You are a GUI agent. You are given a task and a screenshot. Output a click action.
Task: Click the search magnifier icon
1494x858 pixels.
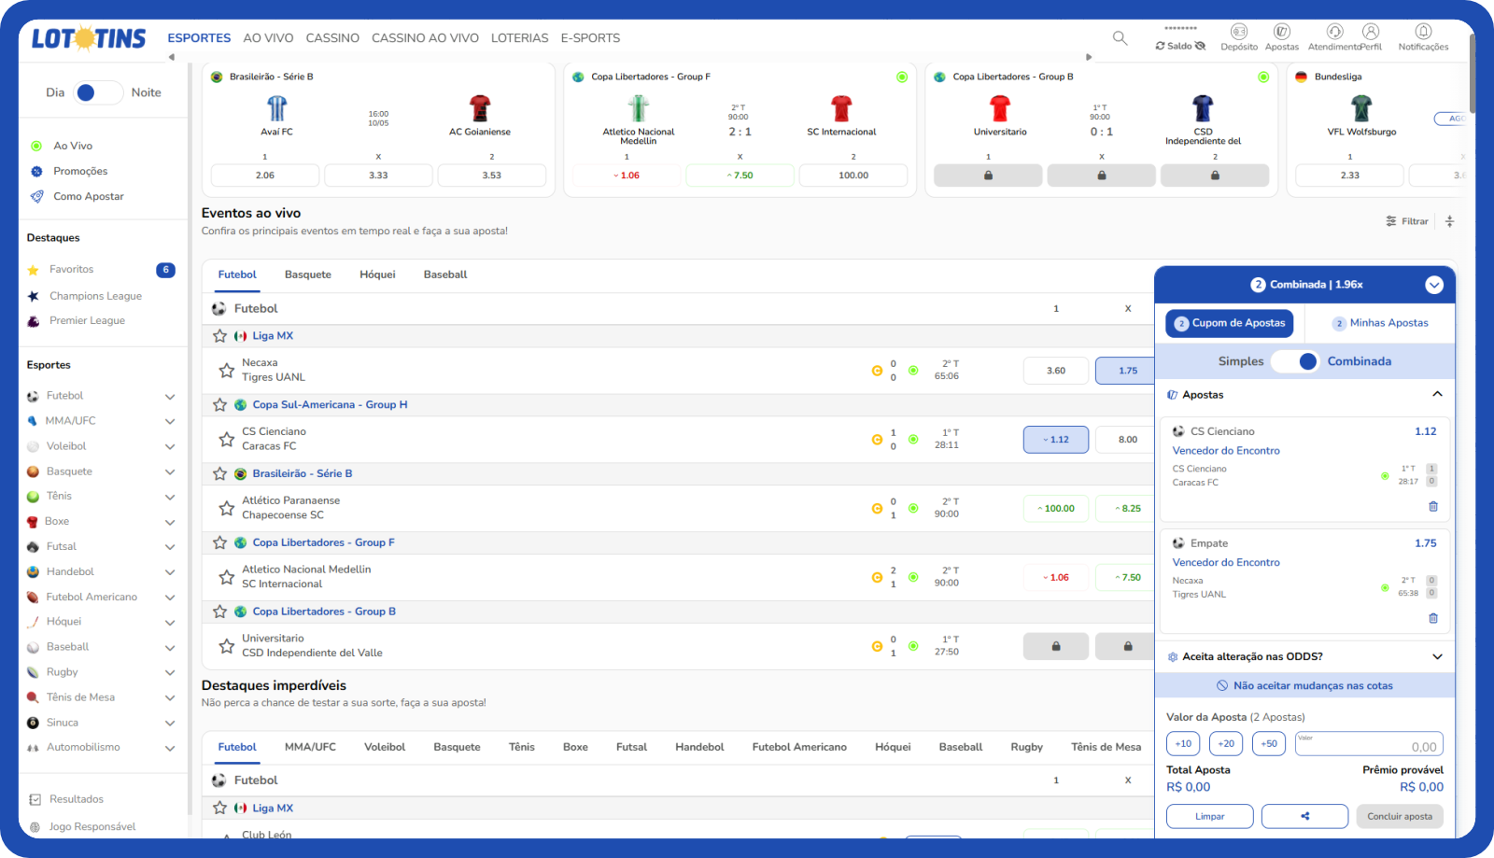point(1120,38)
